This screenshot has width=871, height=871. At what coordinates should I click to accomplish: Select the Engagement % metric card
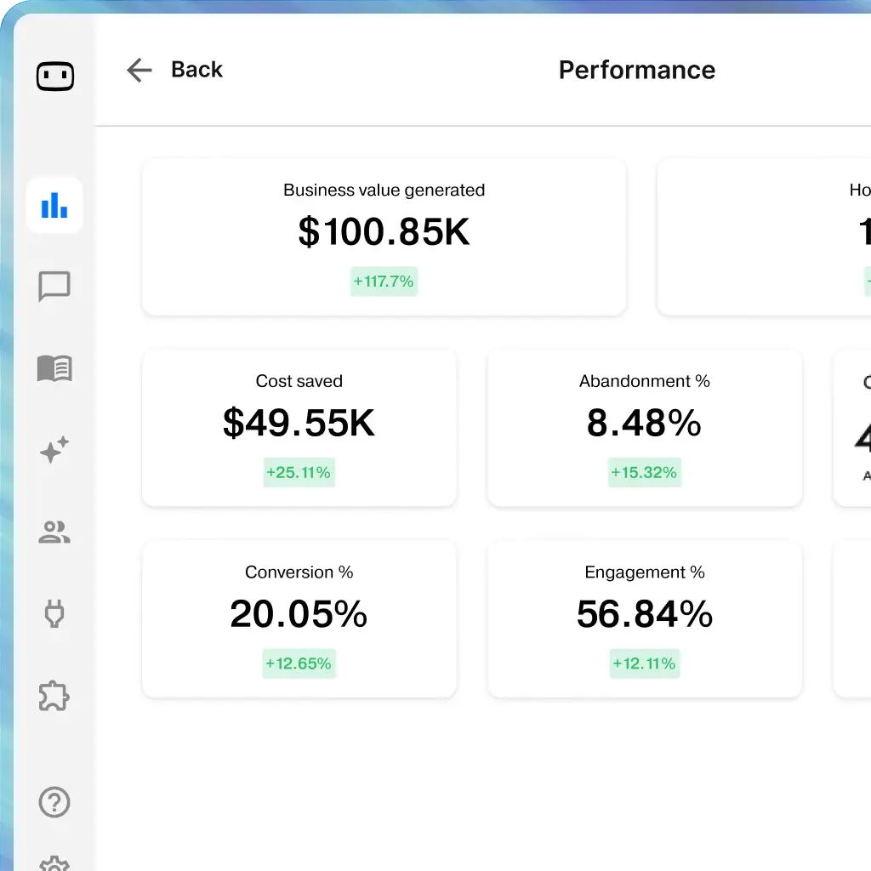coord(644,618)
